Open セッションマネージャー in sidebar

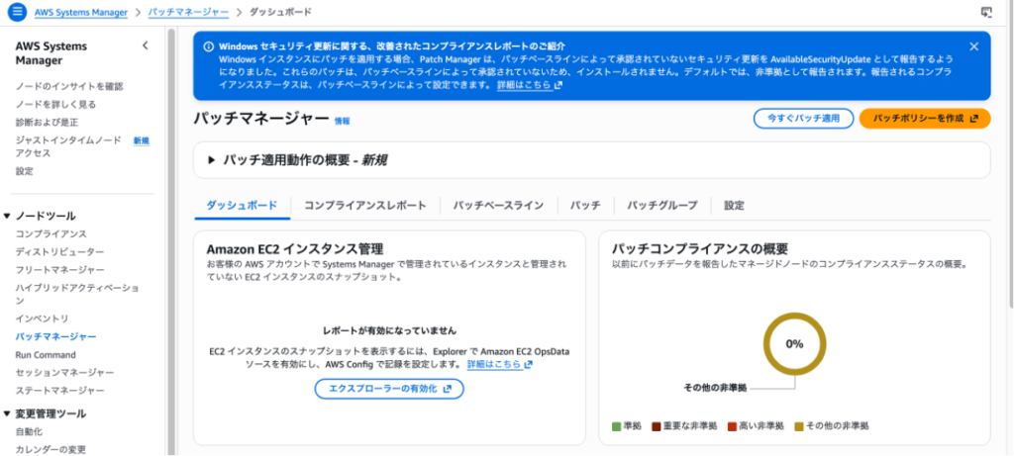pos(64,373)
